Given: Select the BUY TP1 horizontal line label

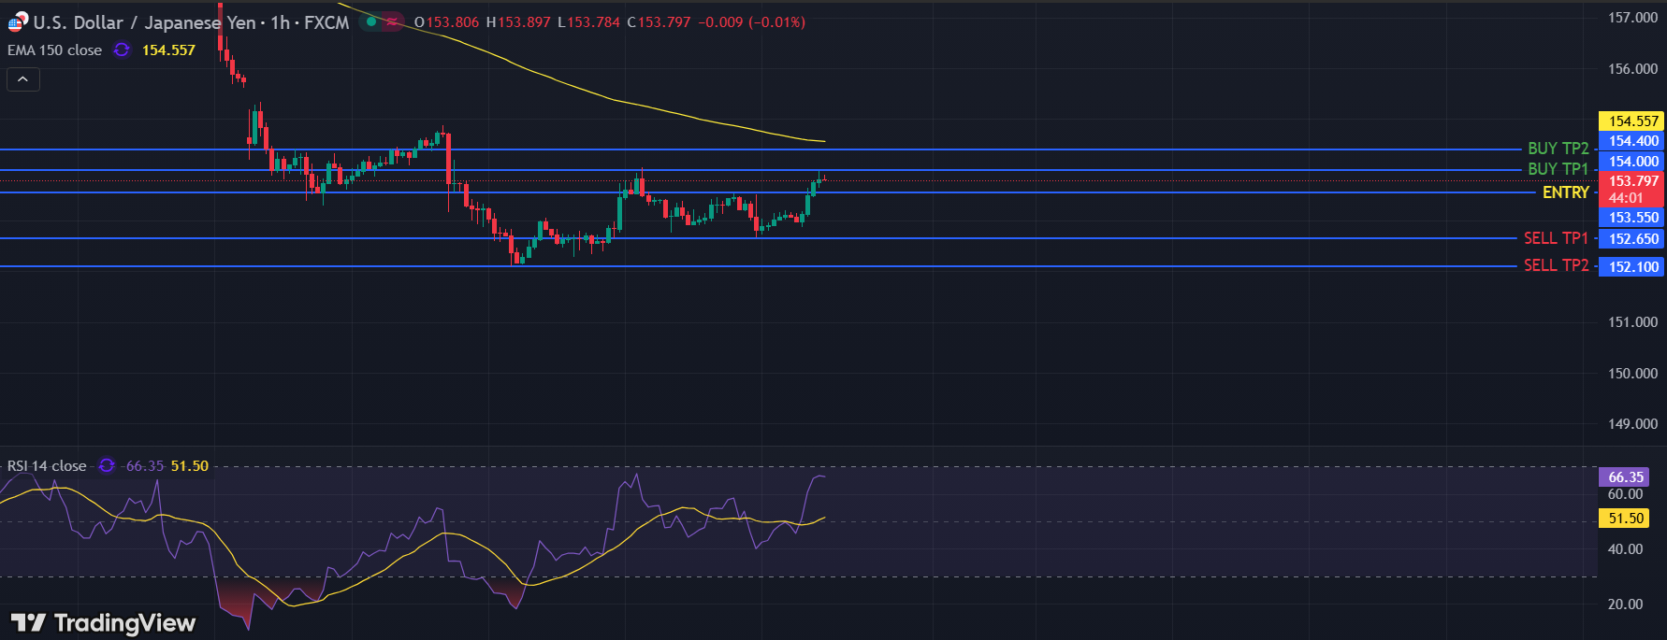Looking at the screenshot, I should click(1558, 169).
